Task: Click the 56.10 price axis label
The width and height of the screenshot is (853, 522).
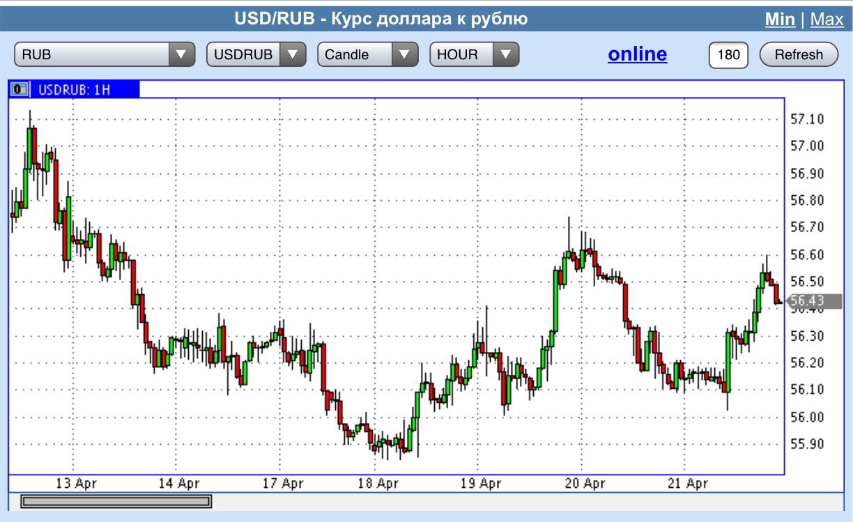Action: (x=807, y=390)
